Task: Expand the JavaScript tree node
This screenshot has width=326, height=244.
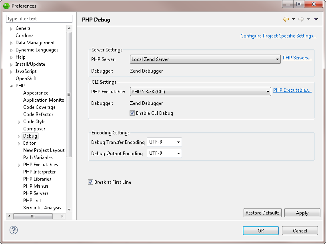Action: coord(12,72)
